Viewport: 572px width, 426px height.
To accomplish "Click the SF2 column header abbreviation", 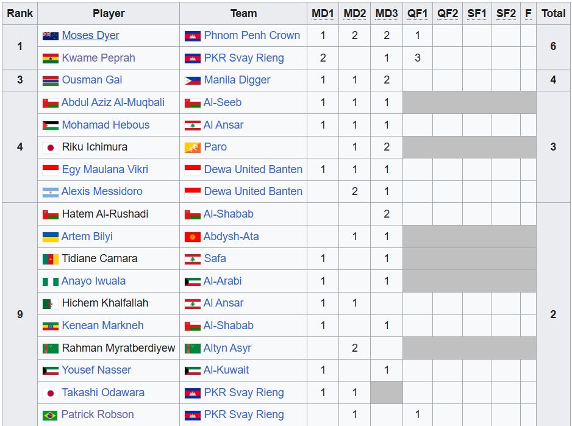I will click(x=506, y=13).
